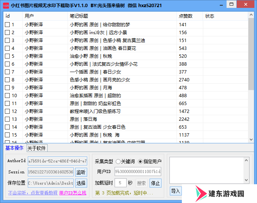Select note 小野的画 原创 | 月海
Screen dimensions: 257x203
(91, 87)
